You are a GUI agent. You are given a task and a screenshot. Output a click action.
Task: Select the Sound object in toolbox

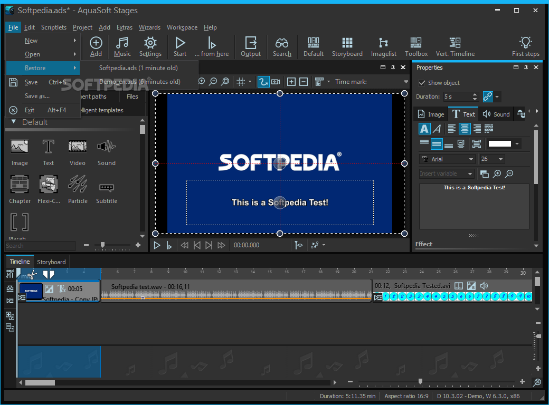(x=107, y=152)
